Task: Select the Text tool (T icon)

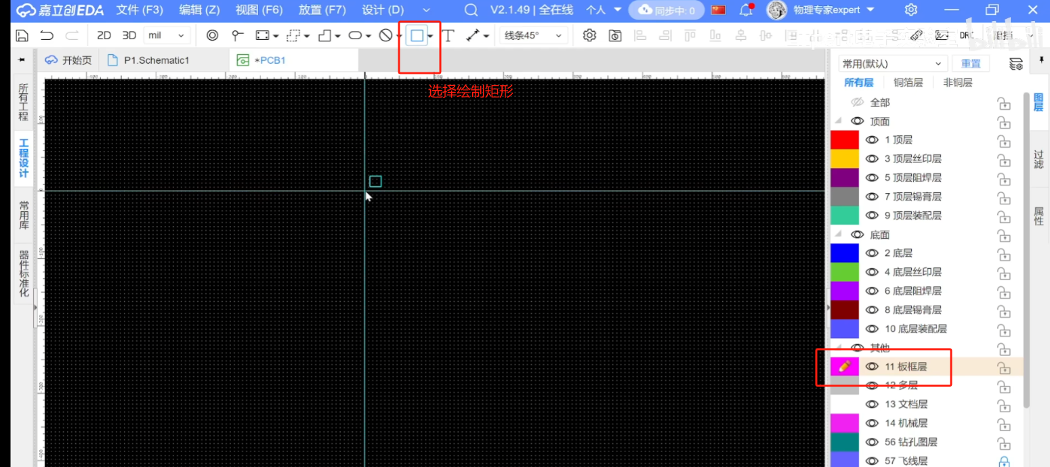Action: [448, 35]
